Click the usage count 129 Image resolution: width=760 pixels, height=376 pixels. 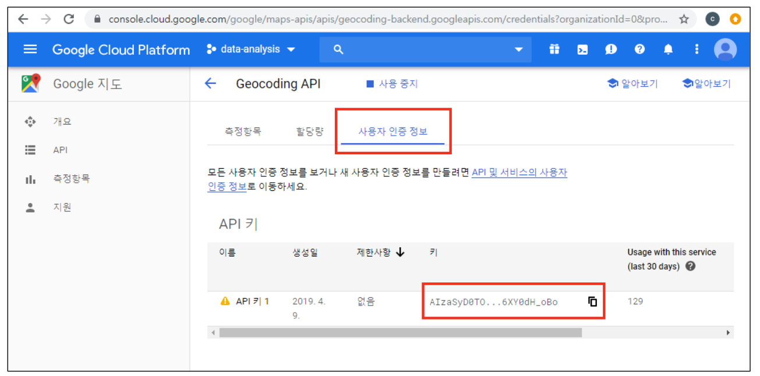pos(635,301)
